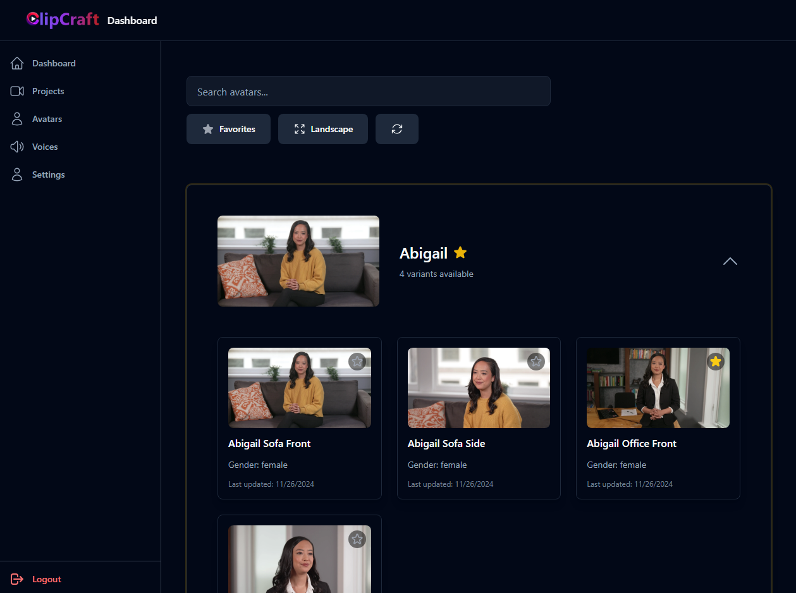The image size is (796, 593).
Task: Click the gold star next to Abigail heading
Action: coord(460,253)
